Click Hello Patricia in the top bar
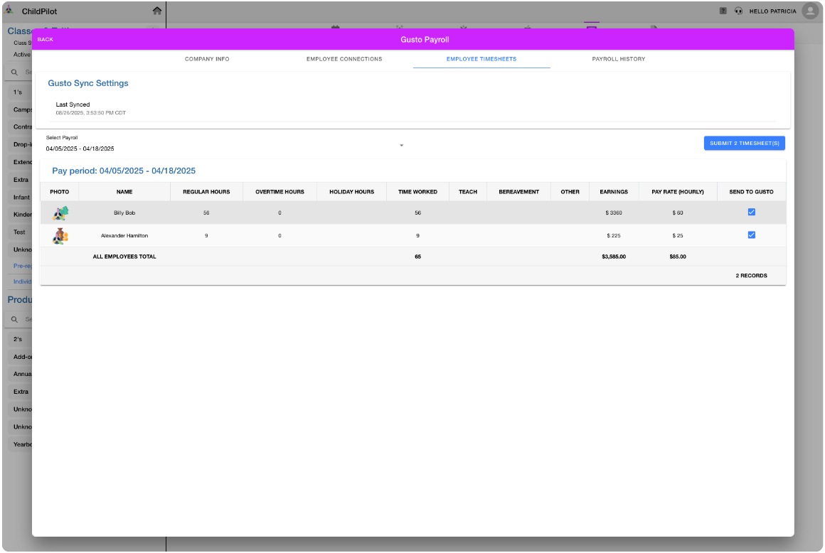825x553 pixels. (x=772, y=11)
